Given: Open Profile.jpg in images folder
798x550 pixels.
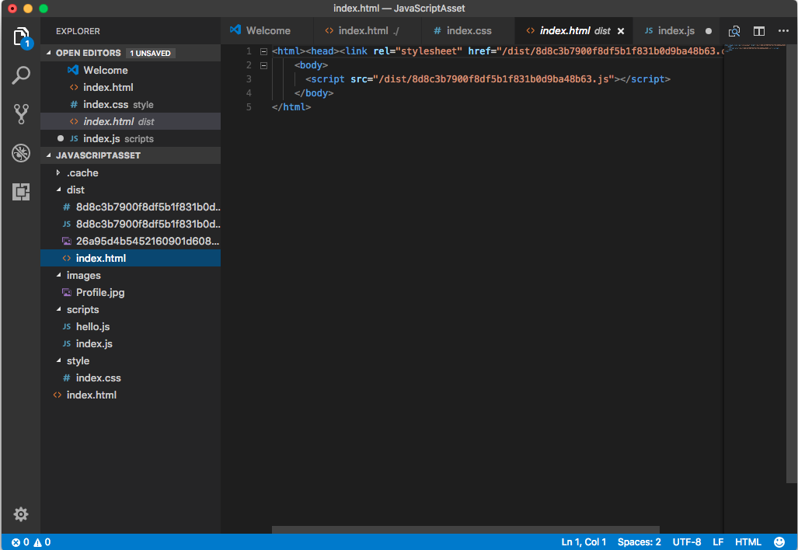Looking at the screenshot, I should point(131,293).
